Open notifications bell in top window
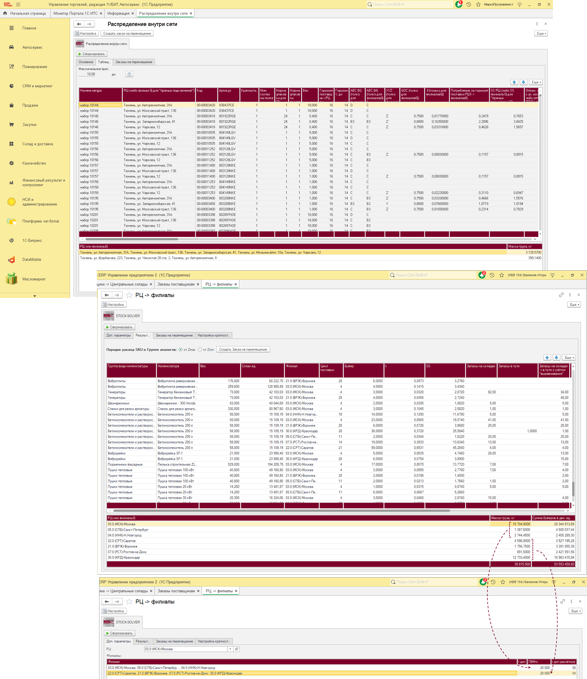 click(458, 4)
